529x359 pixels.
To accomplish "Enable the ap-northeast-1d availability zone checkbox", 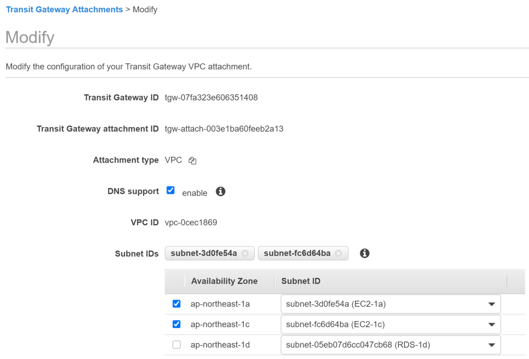I will (x=177, y=345).
